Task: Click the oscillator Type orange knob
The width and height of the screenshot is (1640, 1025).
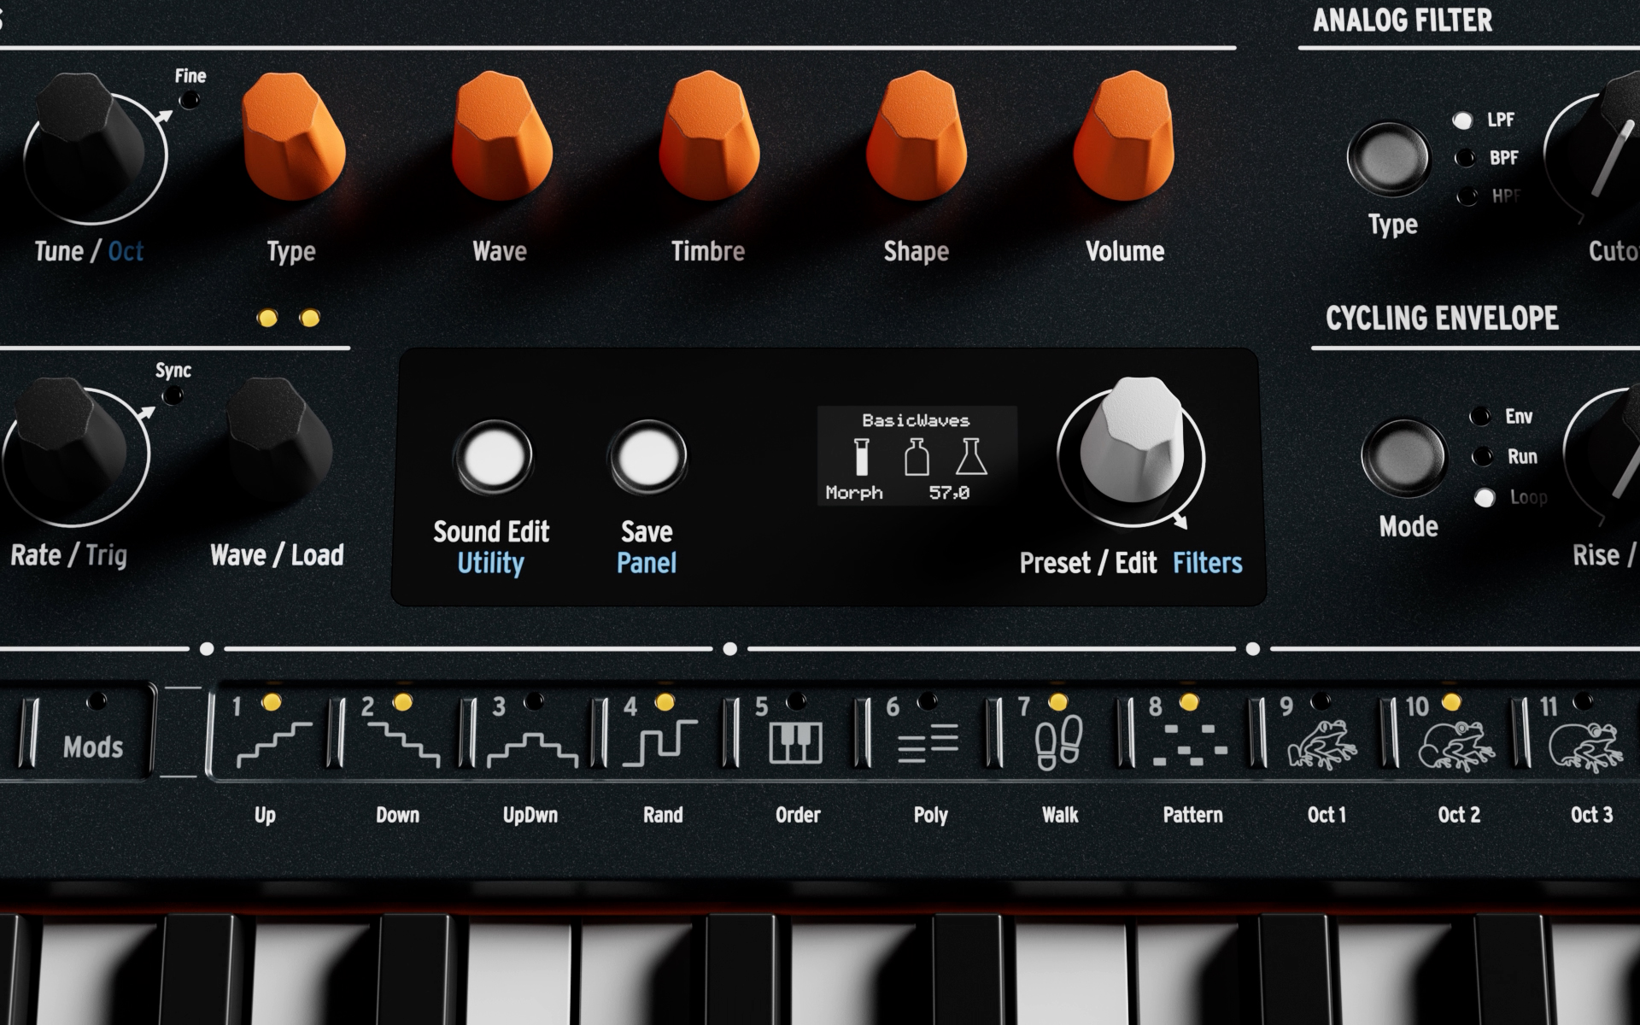Action: tap(293, 137)
